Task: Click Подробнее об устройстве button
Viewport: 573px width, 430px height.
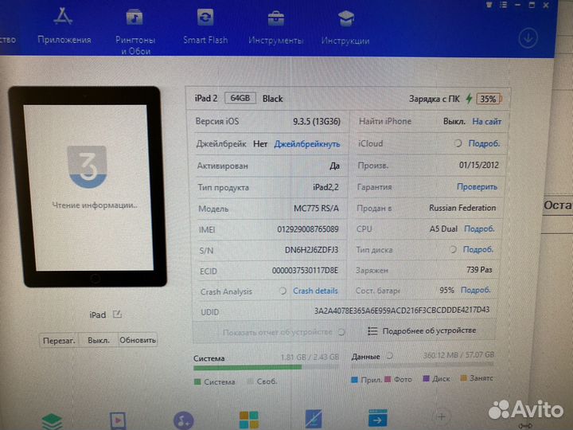Action: pyautogui.click(x=422, y=331)
